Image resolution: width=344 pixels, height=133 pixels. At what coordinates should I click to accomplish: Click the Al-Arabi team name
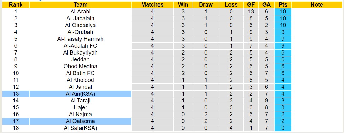[x=80, y=12]
